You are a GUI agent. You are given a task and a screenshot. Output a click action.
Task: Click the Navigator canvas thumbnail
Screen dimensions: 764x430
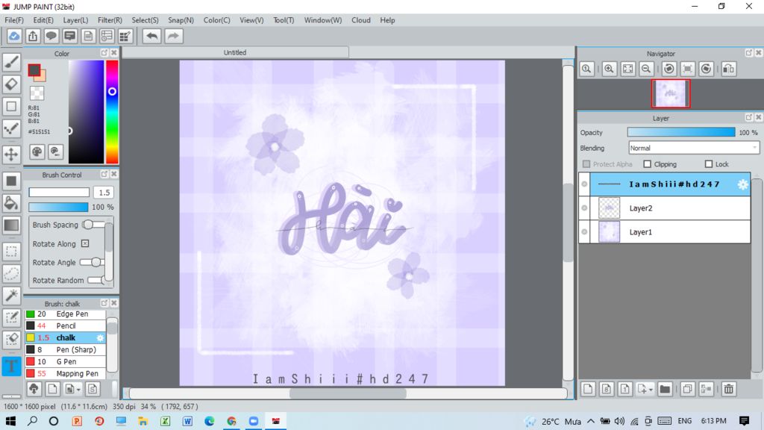click(x=671, y=93)
